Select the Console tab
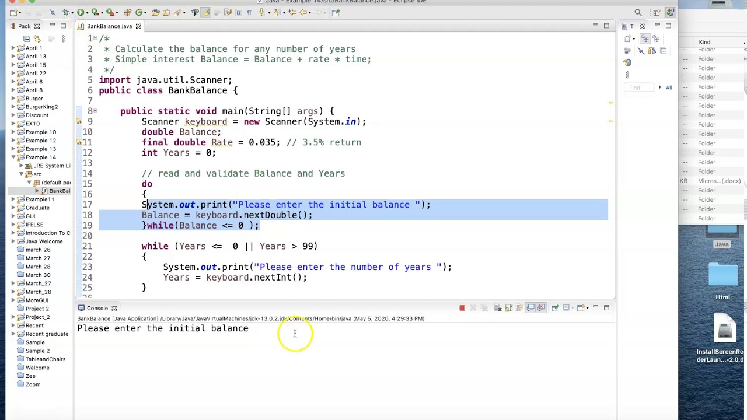Screen dimensions: 747x420 click(x=97, y=308)
